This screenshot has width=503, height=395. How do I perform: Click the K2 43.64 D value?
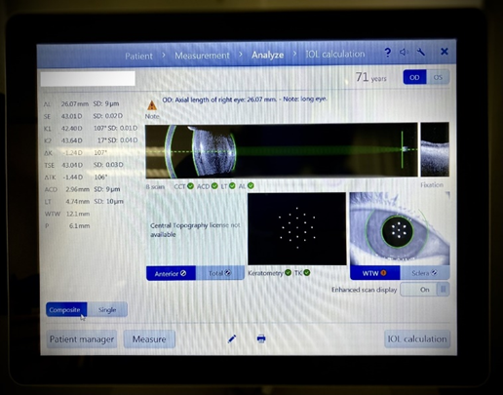[72, 140]
